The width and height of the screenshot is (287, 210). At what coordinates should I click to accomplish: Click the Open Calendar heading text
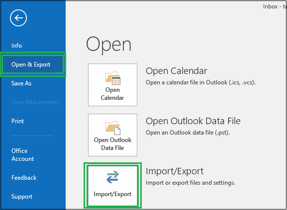pos(177,71)
